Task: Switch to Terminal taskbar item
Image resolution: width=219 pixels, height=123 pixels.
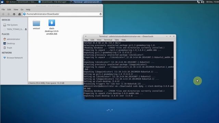Action: coord(86,2)
